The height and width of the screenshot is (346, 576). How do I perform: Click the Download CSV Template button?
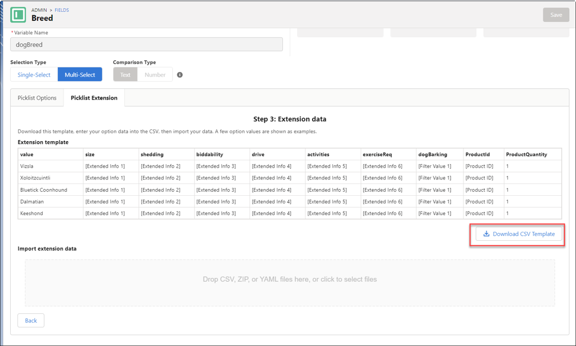[x=519, y=234]
